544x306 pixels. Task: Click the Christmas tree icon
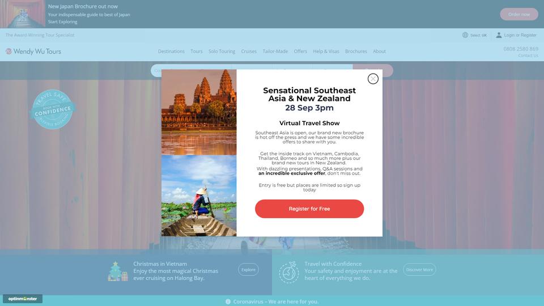click(x=118, y=271)
